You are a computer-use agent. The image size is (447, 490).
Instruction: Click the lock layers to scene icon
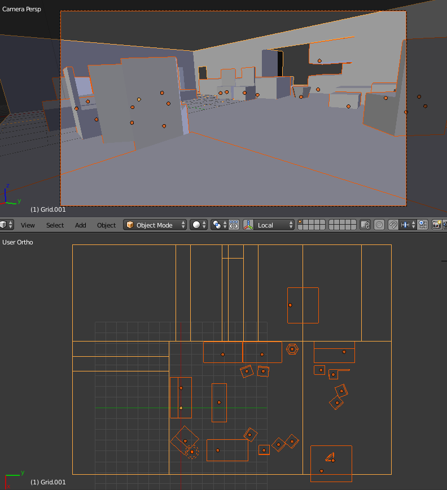click(365, 225)
